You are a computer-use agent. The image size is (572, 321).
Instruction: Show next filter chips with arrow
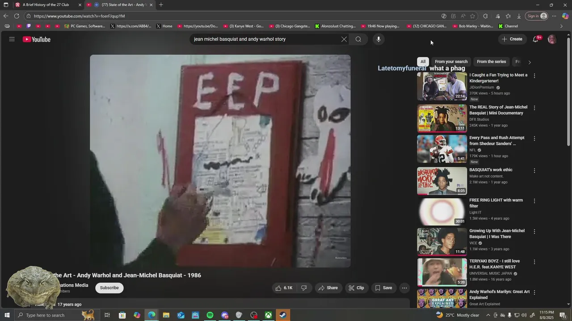(530, 62)
